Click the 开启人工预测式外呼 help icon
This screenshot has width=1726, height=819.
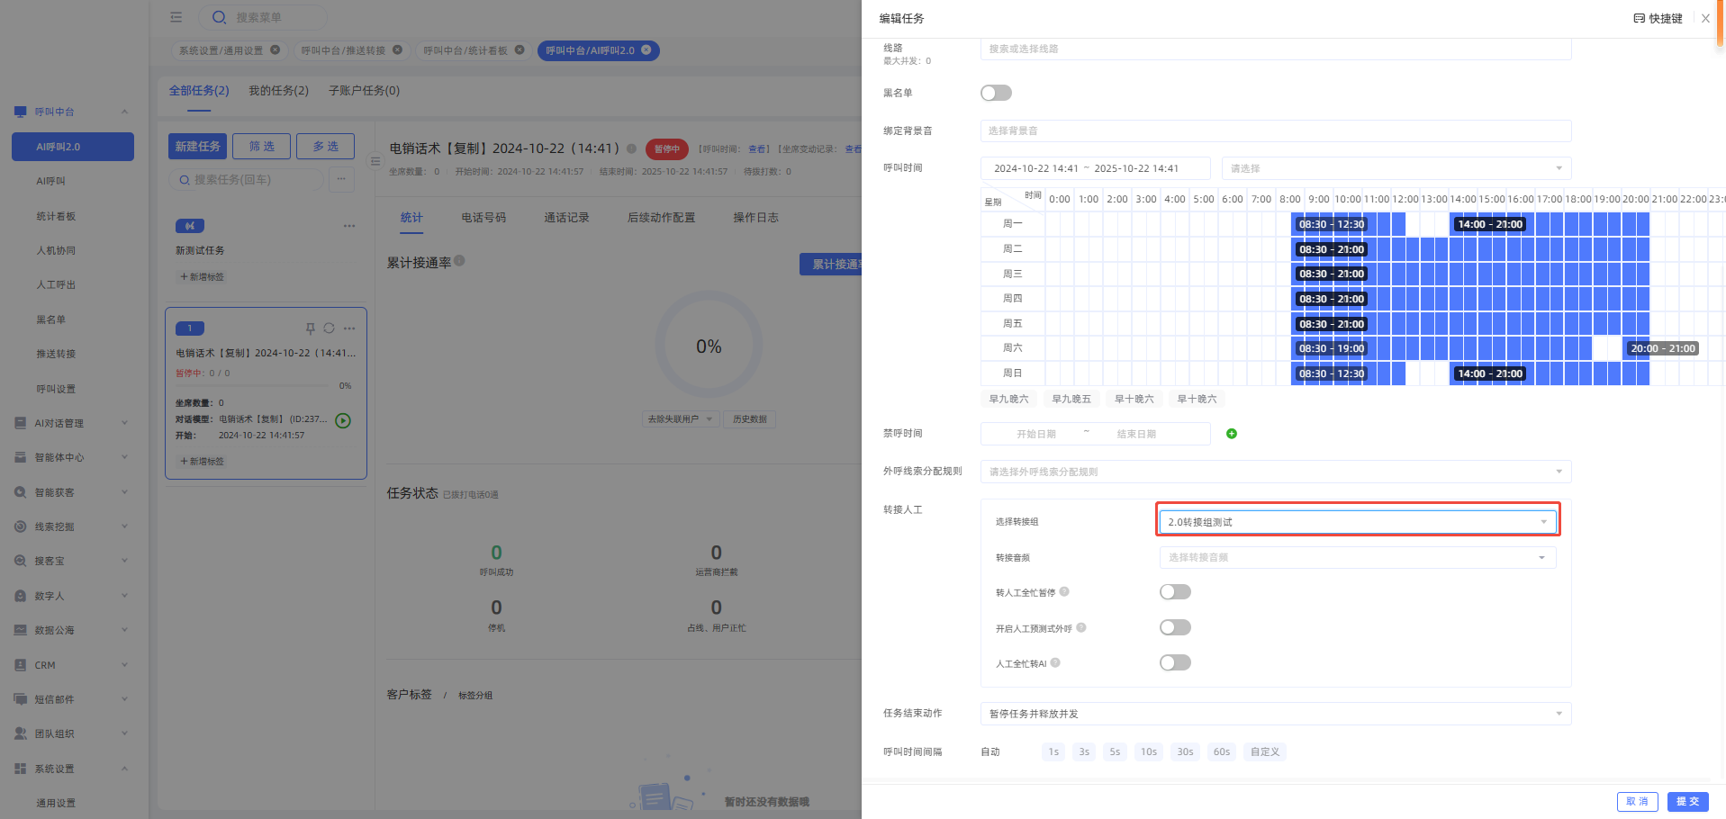point(1081,627)
